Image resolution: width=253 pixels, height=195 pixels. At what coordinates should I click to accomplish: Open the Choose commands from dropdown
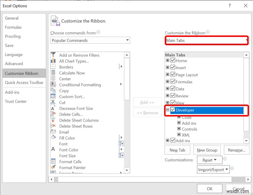point(90,40)
